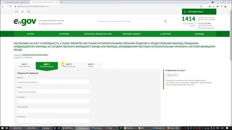
Task: Expand the user account dropdown arrow
Action: [214, 12]
